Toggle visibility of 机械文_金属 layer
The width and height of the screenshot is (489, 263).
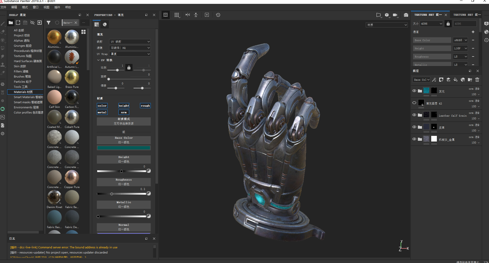tap(414, 139)
